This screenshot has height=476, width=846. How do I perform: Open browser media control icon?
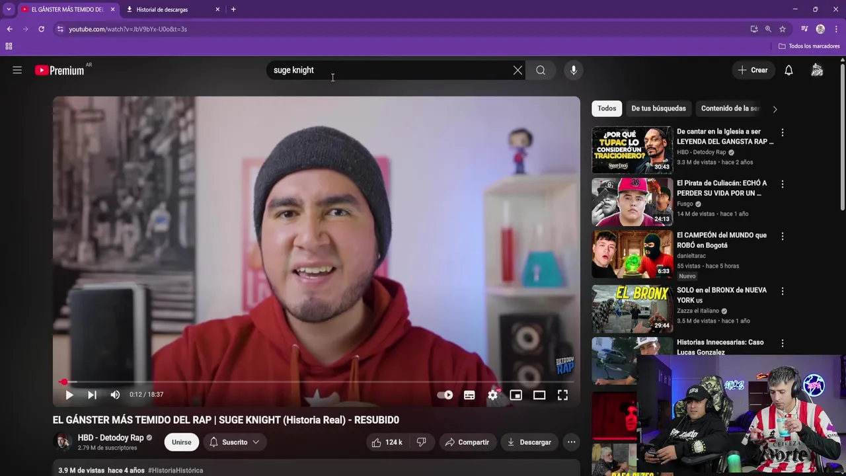(x=804, y=29)
